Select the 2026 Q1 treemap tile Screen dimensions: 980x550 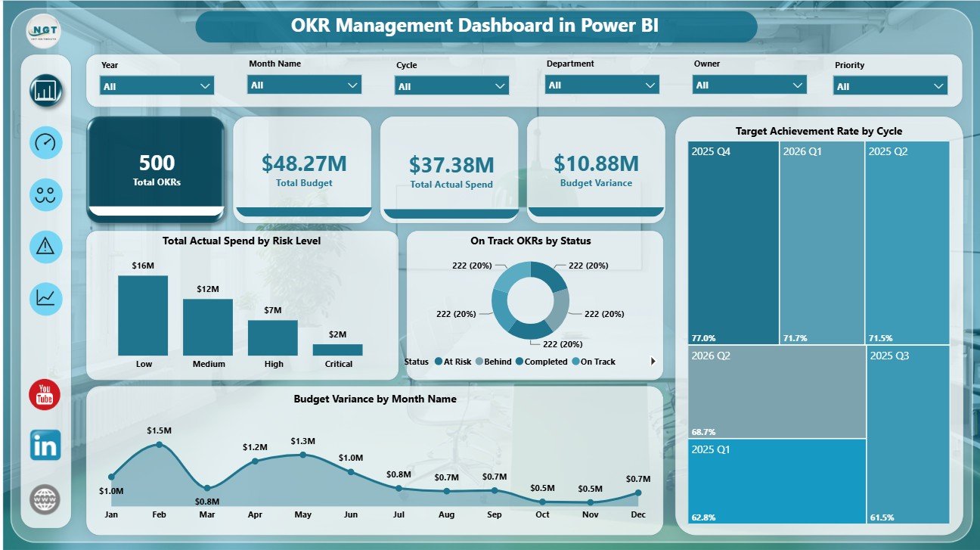823,243
